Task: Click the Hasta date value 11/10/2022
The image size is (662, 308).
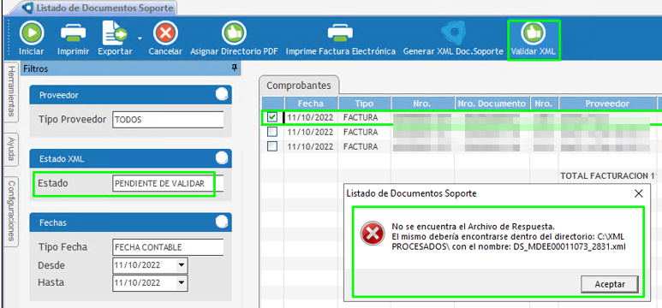Action: 137,282
